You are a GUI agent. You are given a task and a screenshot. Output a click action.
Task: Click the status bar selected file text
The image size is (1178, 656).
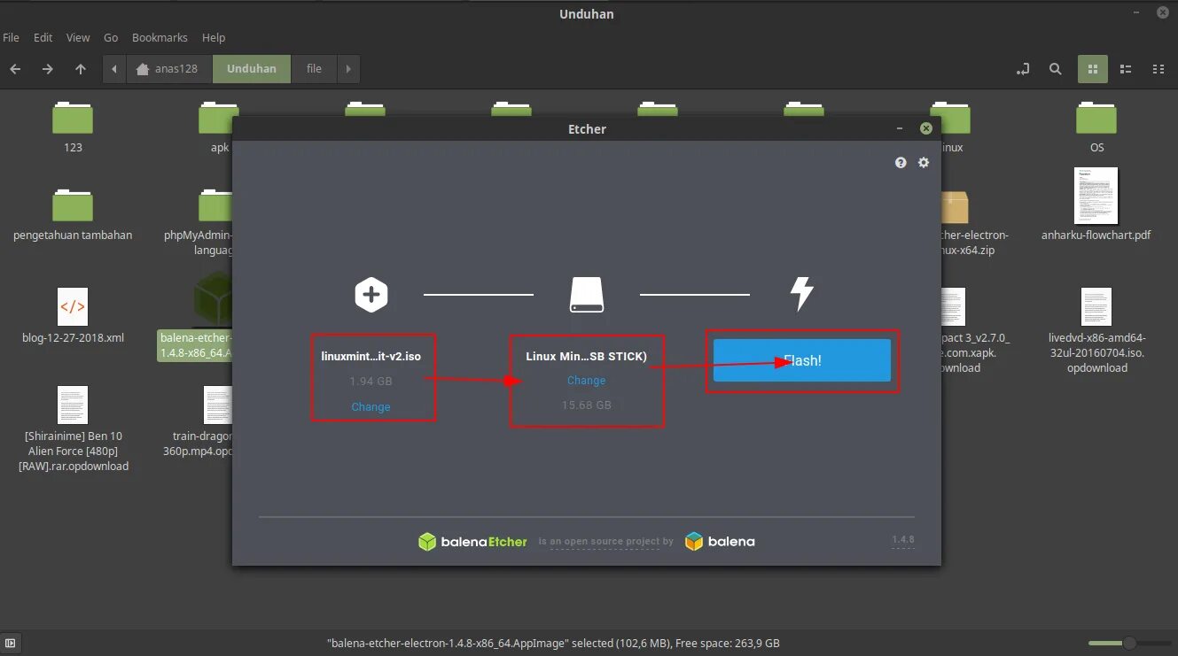553,644
